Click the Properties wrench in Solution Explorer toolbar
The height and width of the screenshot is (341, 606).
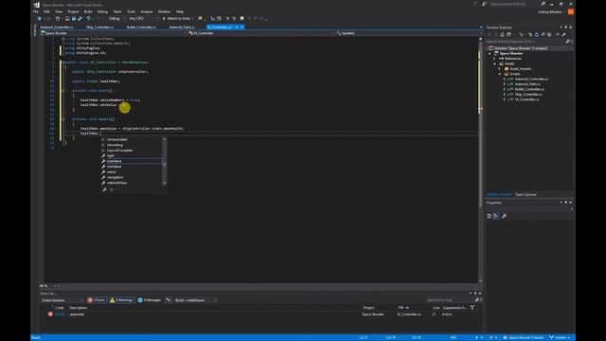564,34
